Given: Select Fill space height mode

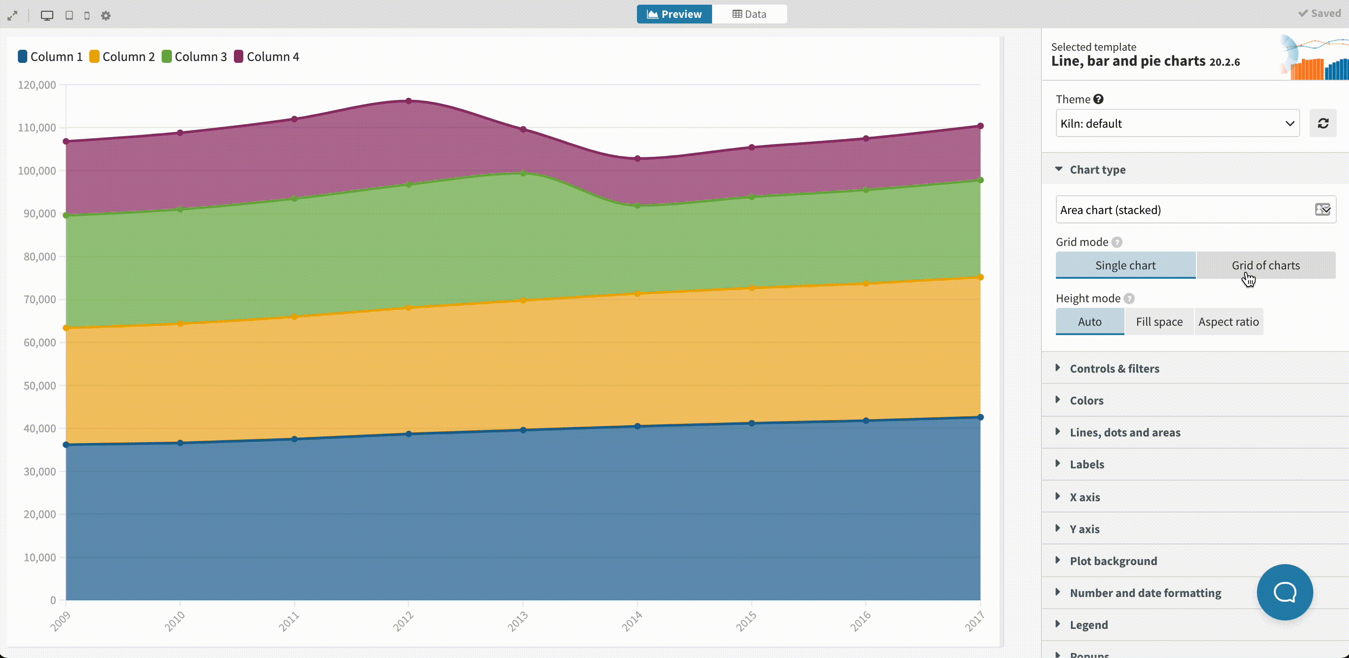Looking at the screenshot, I should coord(1159,321).
